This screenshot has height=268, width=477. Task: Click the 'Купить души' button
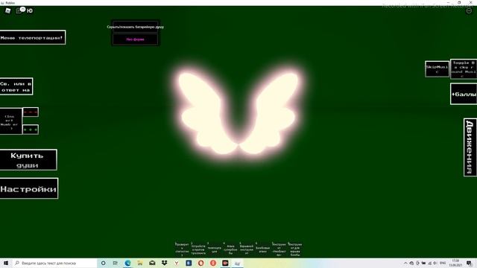pyautogui.click(x=28, y=160)
